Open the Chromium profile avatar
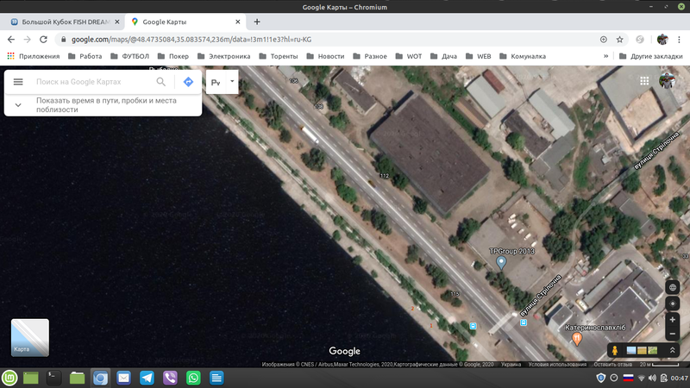 (x=662, y=40)
